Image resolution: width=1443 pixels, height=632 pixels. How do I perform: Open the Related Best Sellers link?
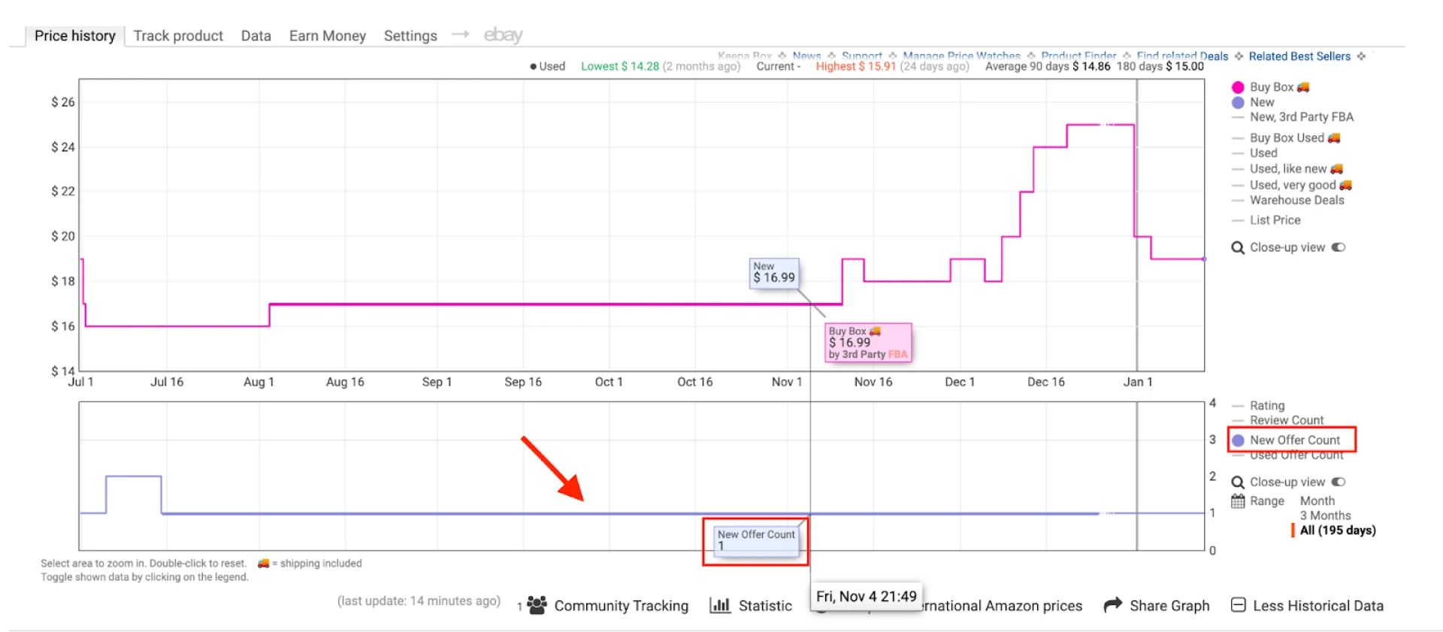(1299, 56)
